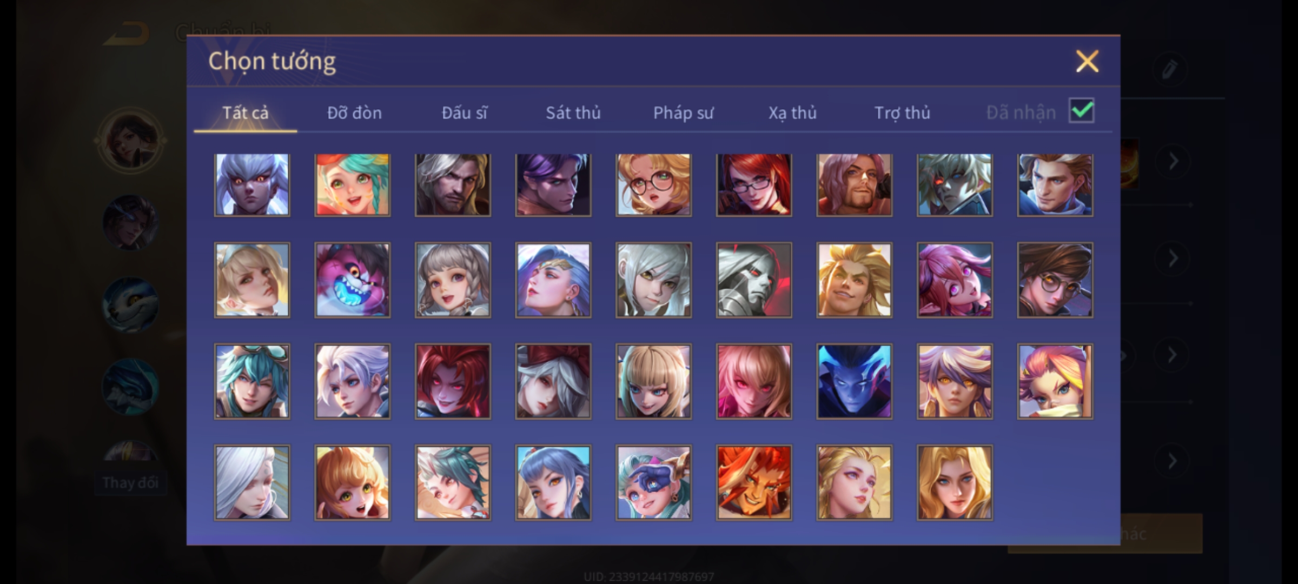The width and height of the screenshot is (1298, 584).
Task: Select the teal-haired hero wearing goggles
Action: click(x=252, y=382)
